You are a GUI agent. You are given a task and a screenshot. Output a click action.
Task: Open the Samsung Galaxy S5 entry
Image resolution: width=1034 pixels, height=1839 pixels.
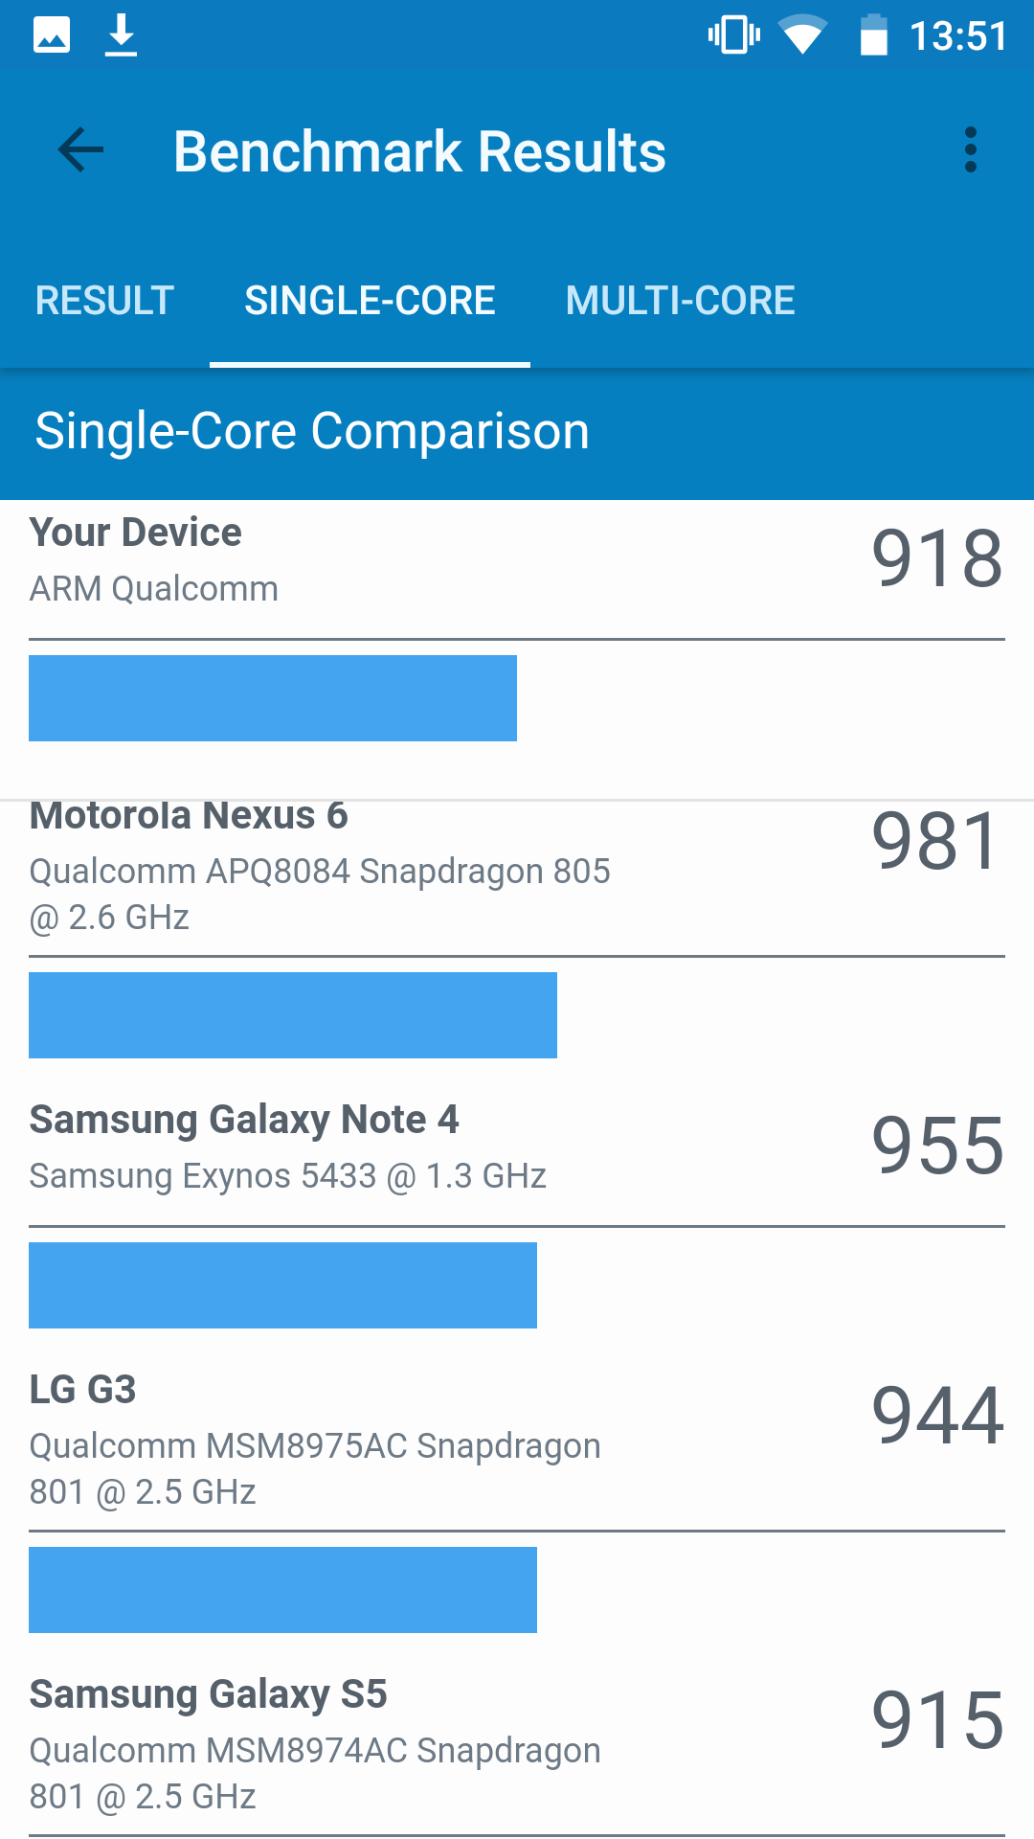coord(517,1744)
